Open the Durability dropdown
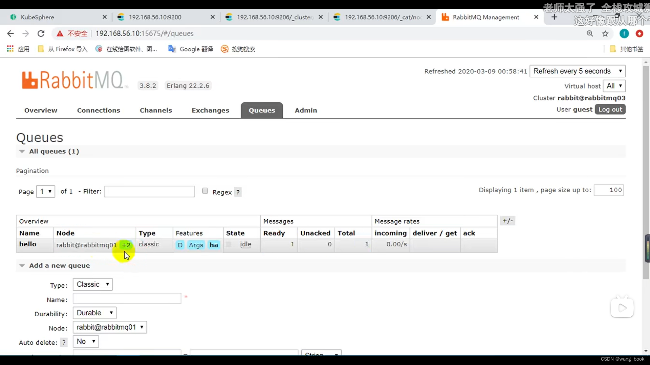 95,313
